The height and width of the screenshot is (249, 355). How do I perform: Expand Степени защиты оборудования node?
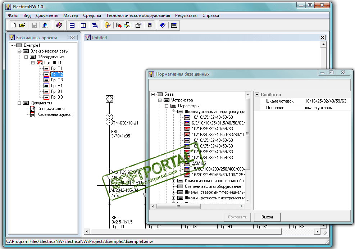coord(173,186)
